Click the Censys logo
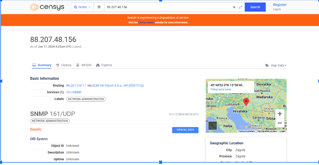319x165 pixels. (46, 7)
